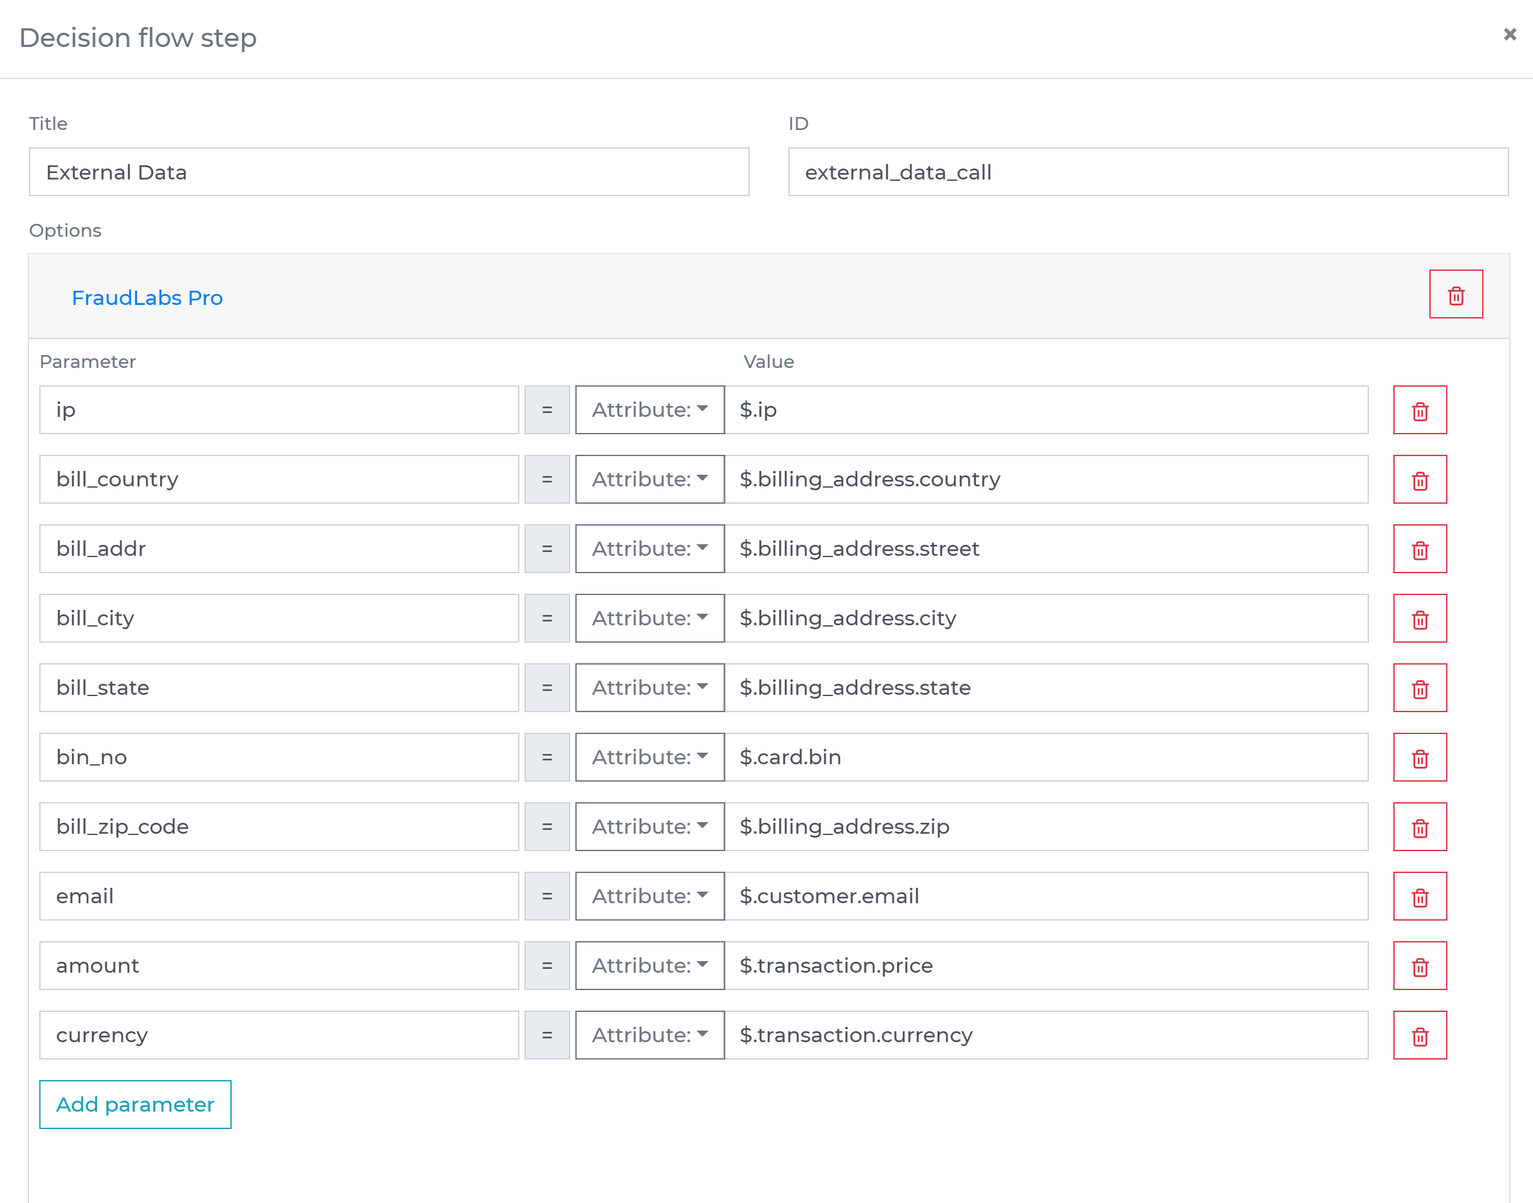The image size is (1533, 1203).
Task: Delete the bill_country parameter row
Action: coord(1420,480)
